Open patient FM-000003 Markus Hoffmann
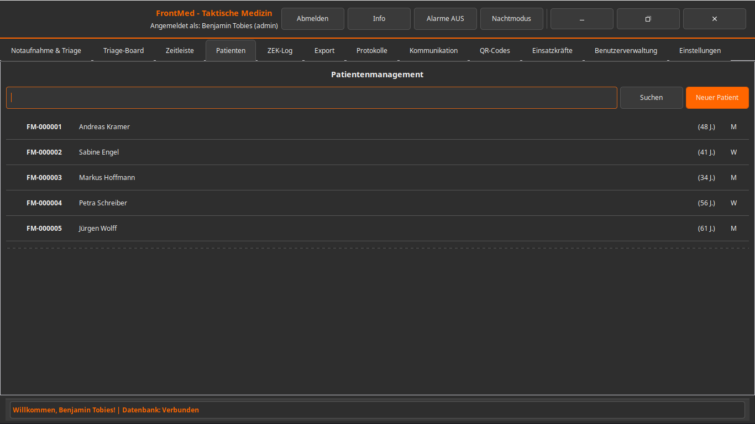Viewport: 755px width, 424px height. pos(107,178)
